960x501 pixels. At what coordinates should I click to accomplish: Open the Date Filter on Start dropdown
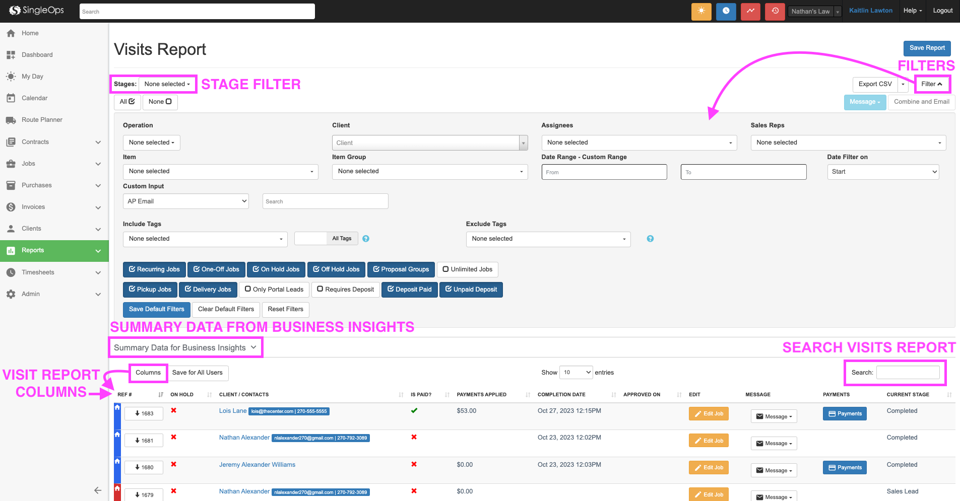tap(883, 172)
